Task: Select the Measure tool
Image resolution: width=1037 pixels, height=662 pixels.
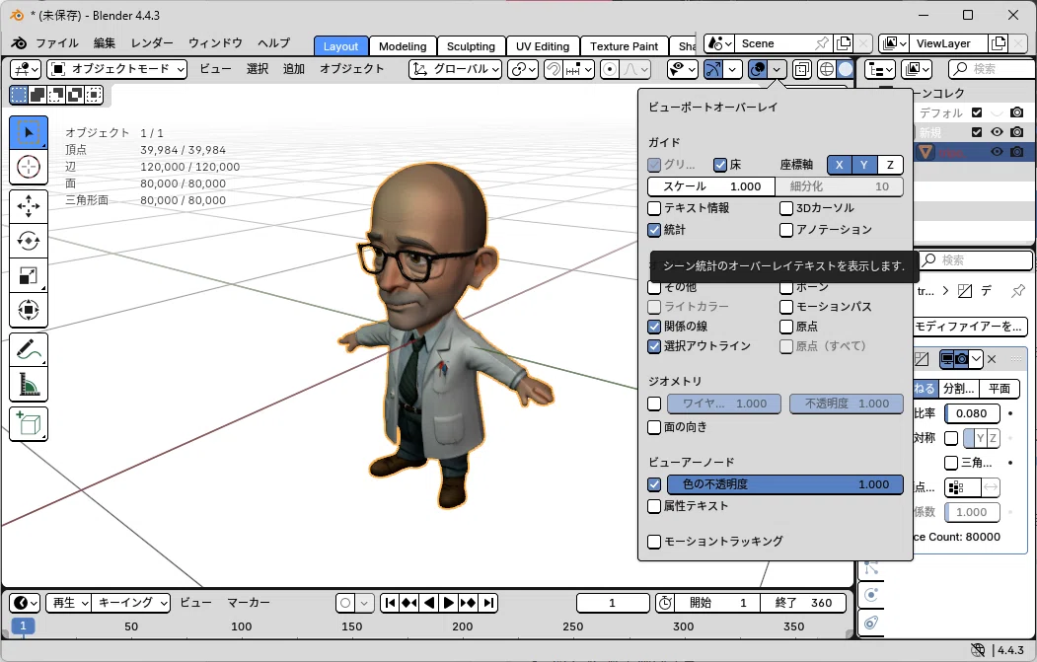Action: click(x=29, y=384)
